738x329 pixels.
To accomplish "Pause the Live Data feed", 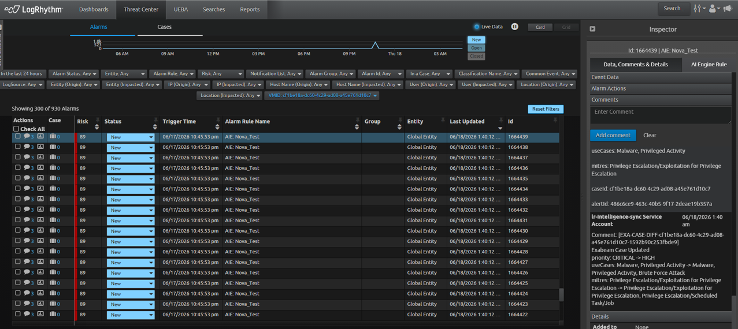I will point(514,27).
